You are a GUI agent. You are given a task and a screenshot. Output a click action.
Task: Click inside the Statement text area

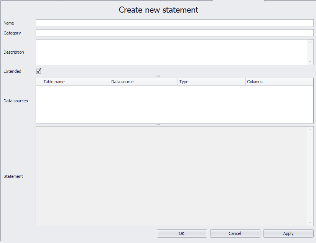tap(171, 176)
